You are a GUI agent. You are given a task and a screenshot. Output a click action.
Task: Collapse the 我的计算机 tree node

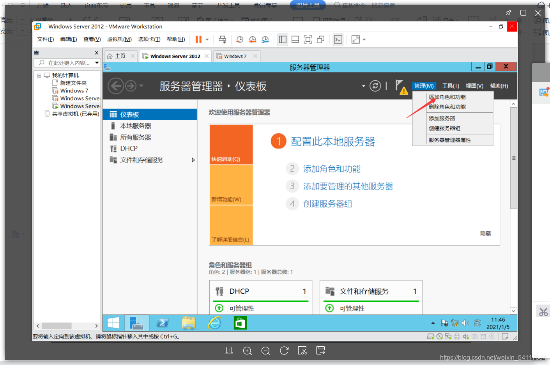(x=39, y=75)
